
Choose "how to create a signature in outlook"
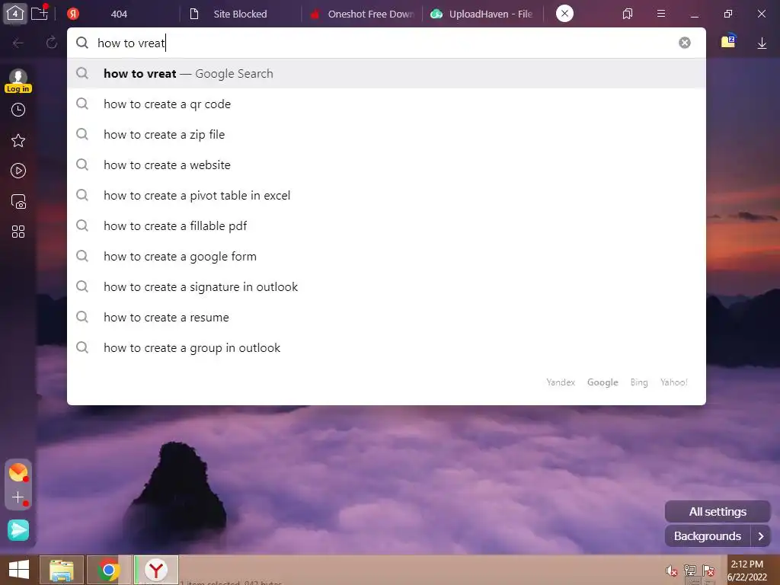[386, 287]
